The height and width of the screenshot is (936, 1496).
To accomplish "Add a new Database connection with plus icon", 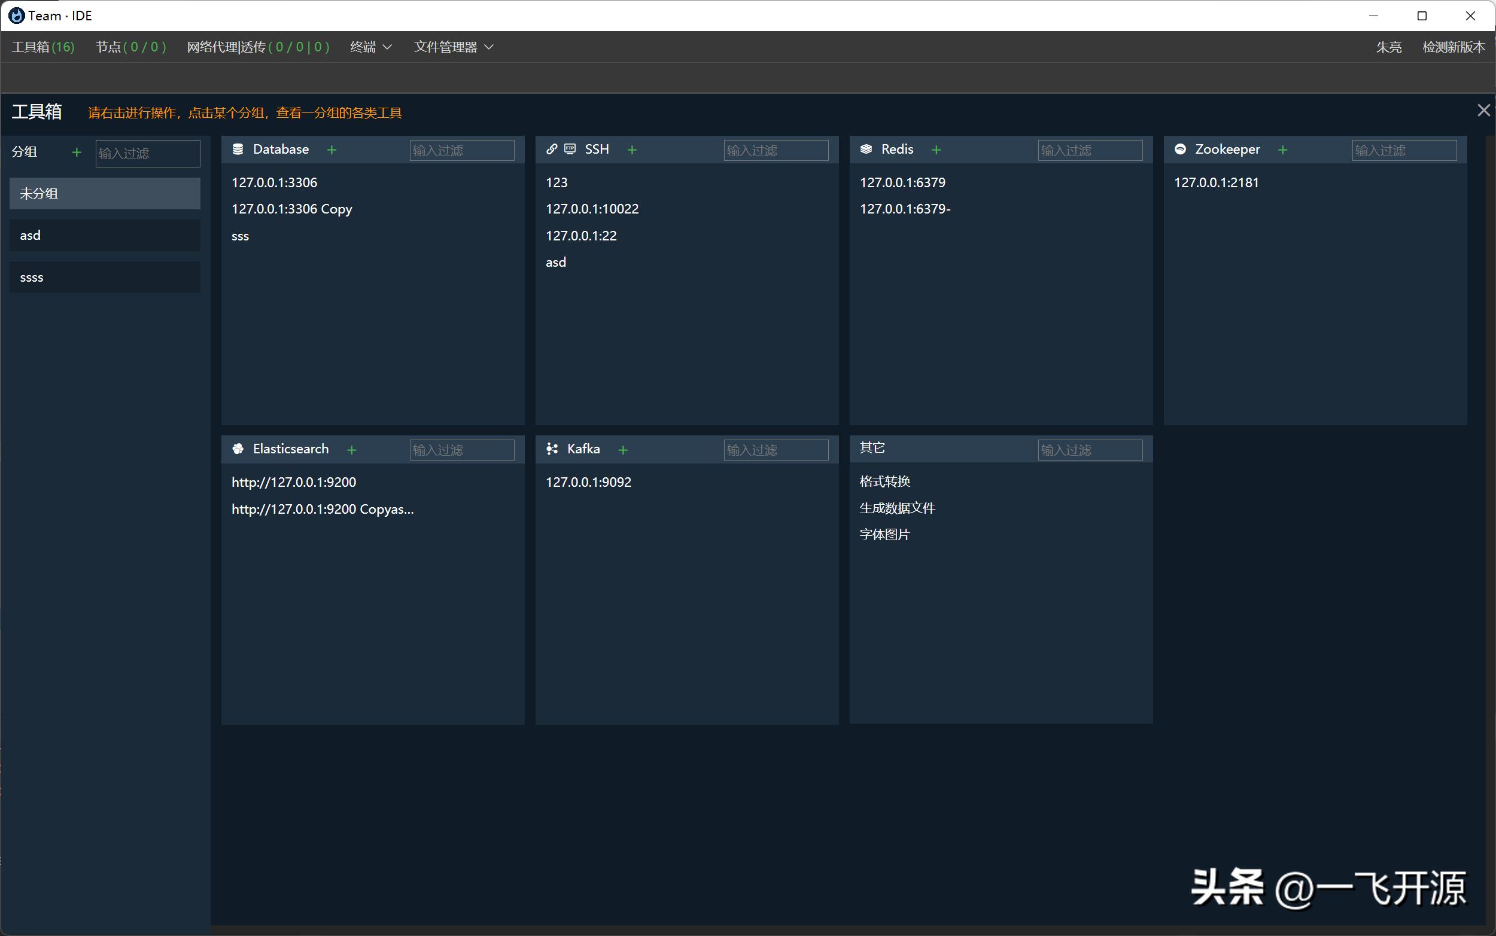I will (332, 150).
